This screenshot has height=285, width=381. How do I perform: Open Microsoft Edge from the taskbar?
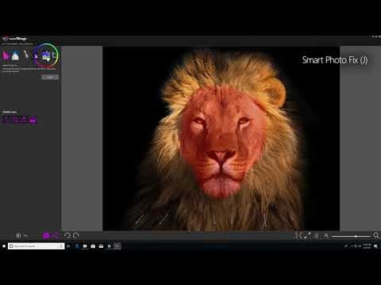[77, 246]
